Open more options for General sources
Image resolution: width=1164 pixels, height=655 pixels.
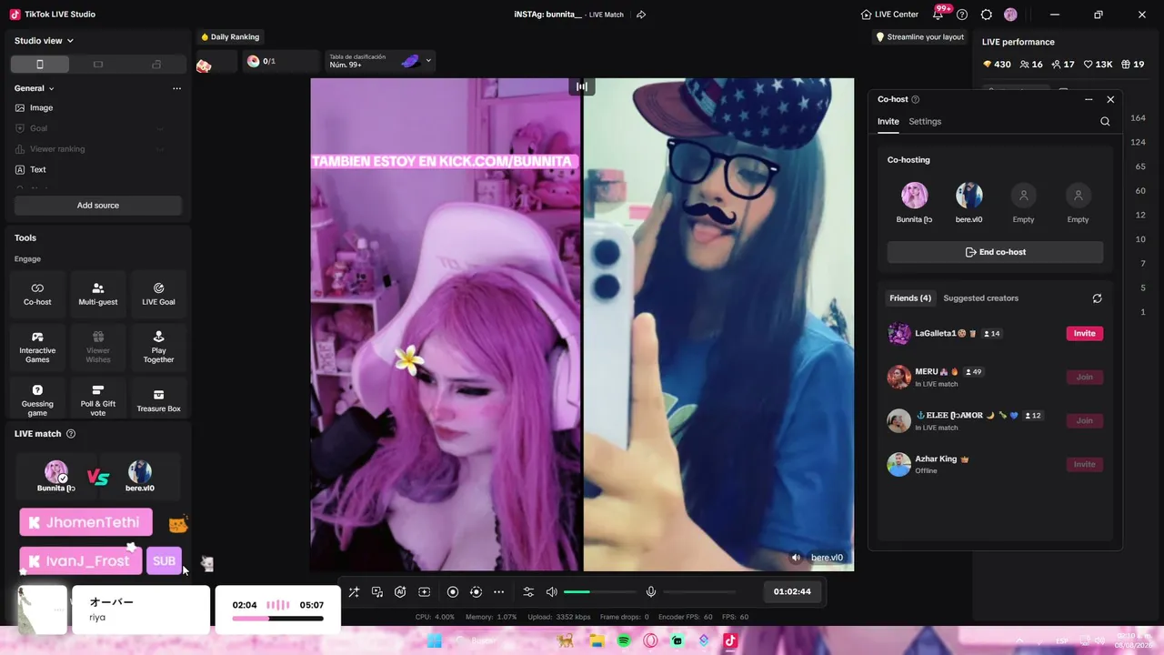pyautogui.click(x=176, y=88)
